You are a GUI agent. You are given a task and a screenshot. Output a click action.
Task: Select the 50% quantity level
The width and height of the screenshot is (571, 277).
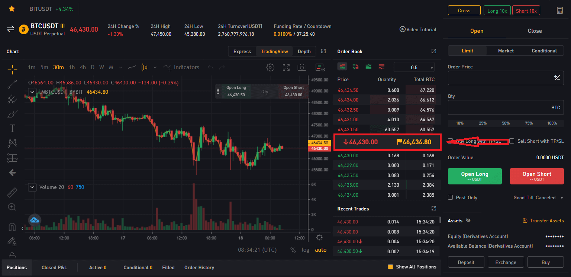pyautogui.click(x=506, y=123)
